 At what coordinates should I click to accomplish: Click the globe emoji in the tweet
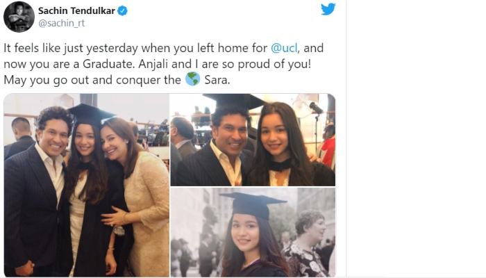193,79
